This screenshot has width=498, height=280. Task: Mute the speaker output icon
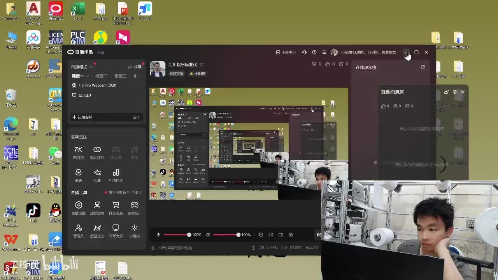click(208, 234)
